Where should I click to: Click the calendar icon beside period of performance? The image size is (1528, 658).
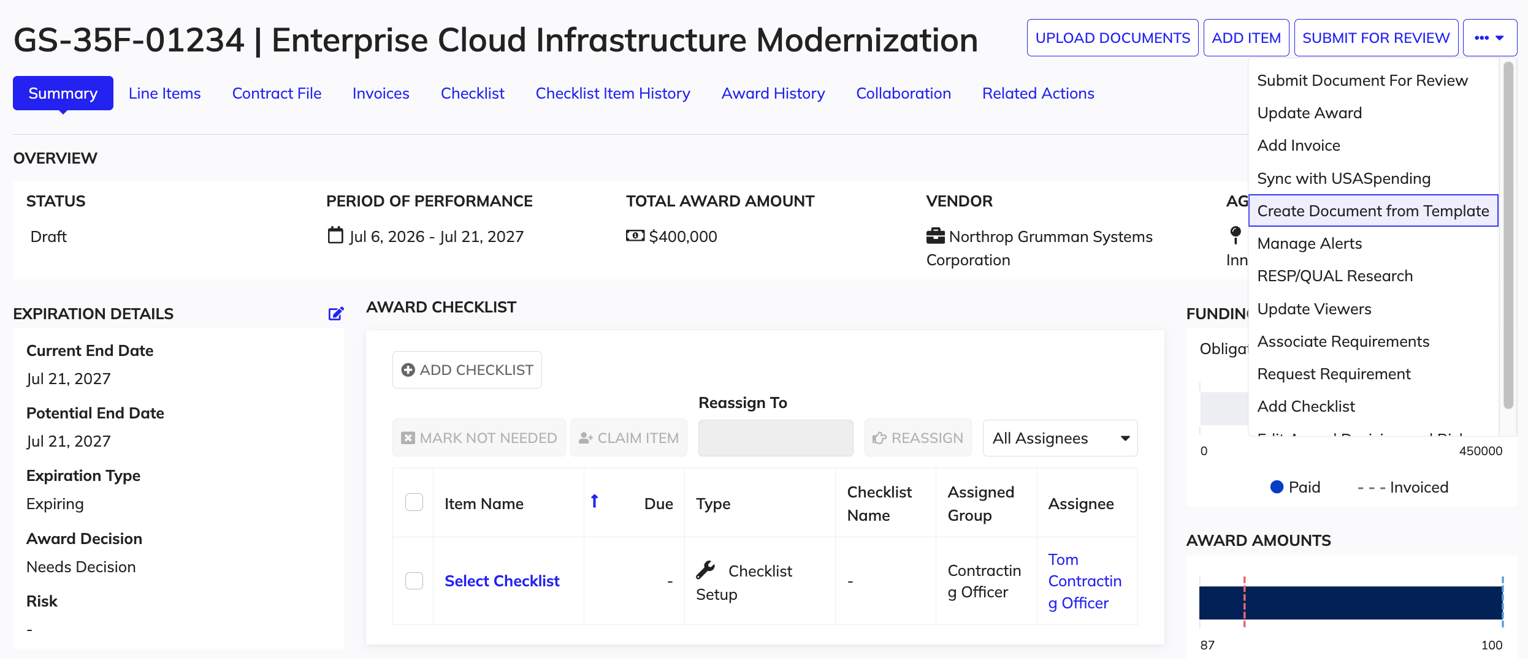coord(335,236)
